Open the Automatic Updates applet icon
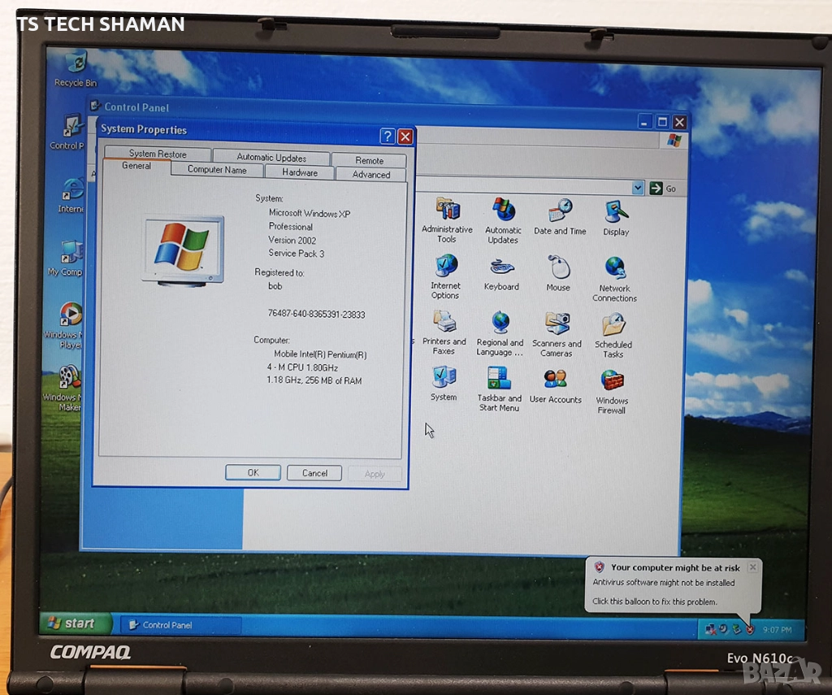832x695 pixels. point(503,211)
